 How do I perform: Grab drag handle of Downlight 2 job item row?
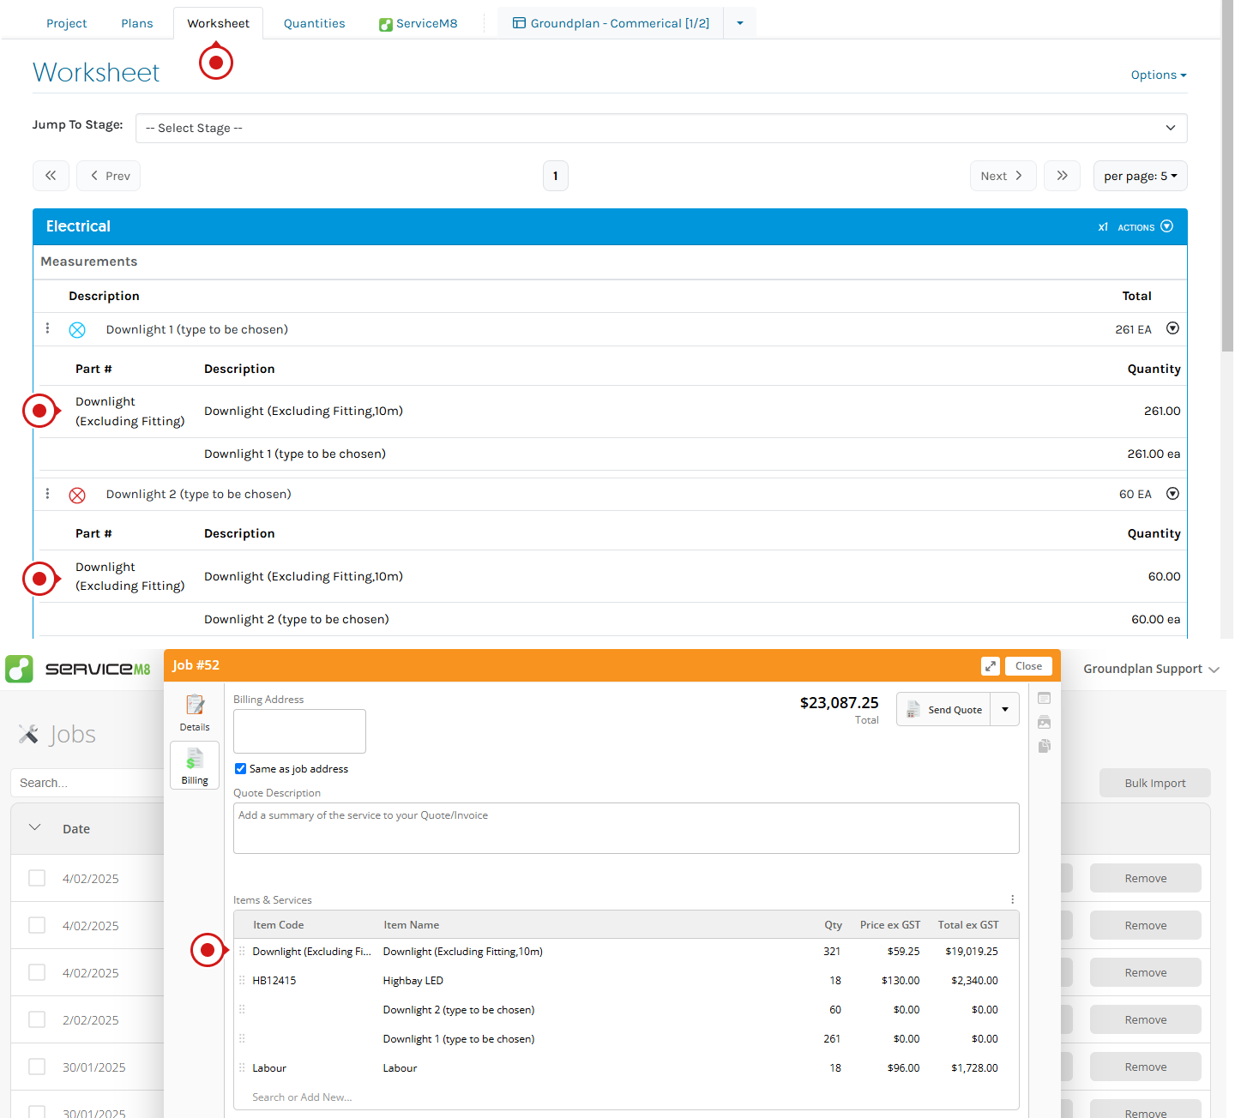point(242,1009)
